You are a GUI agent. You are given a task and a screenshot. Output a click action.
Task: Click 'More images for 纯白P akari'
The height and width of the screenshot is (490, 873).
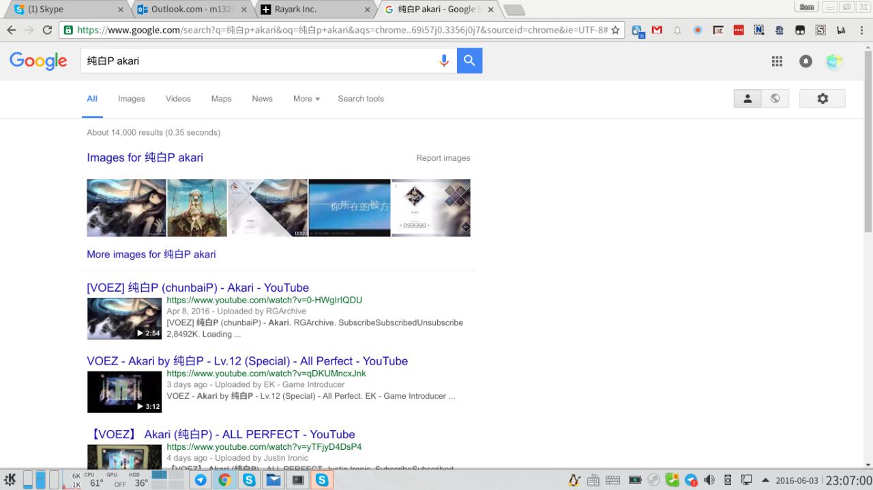tap(151, 254)
